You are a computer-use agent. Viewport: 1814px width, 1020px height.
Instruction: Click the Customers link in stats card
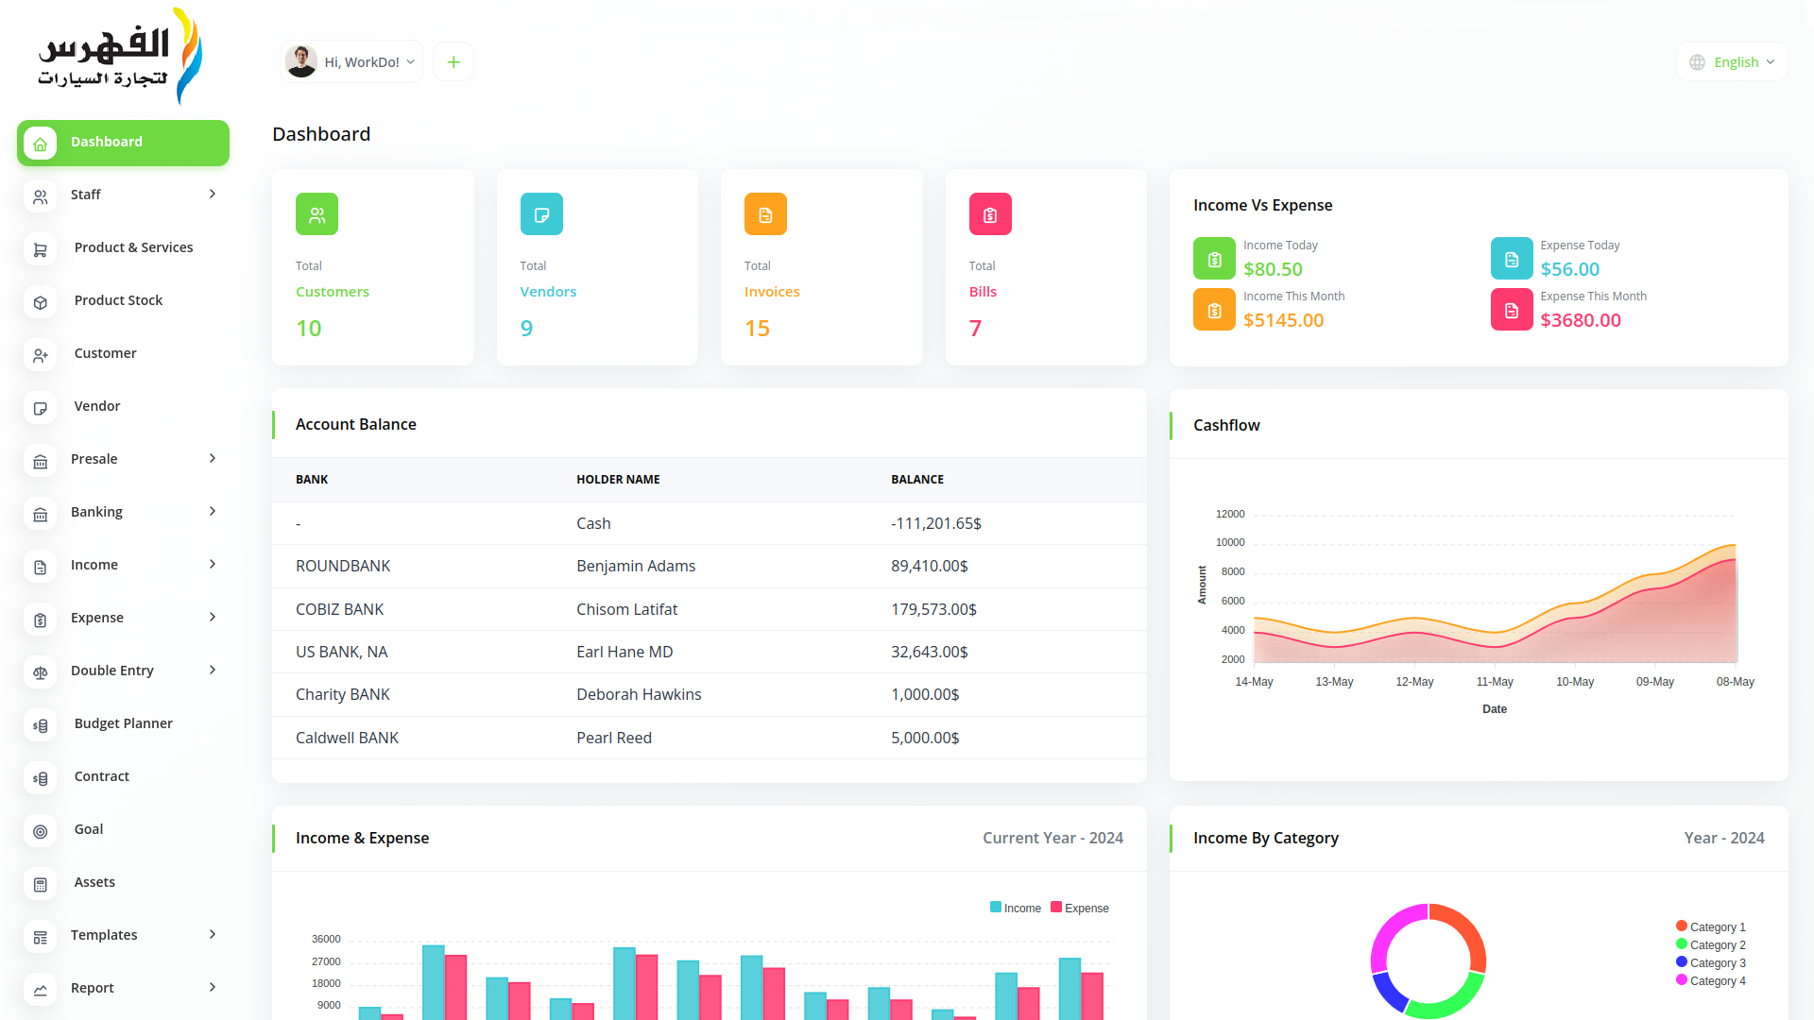333,292
